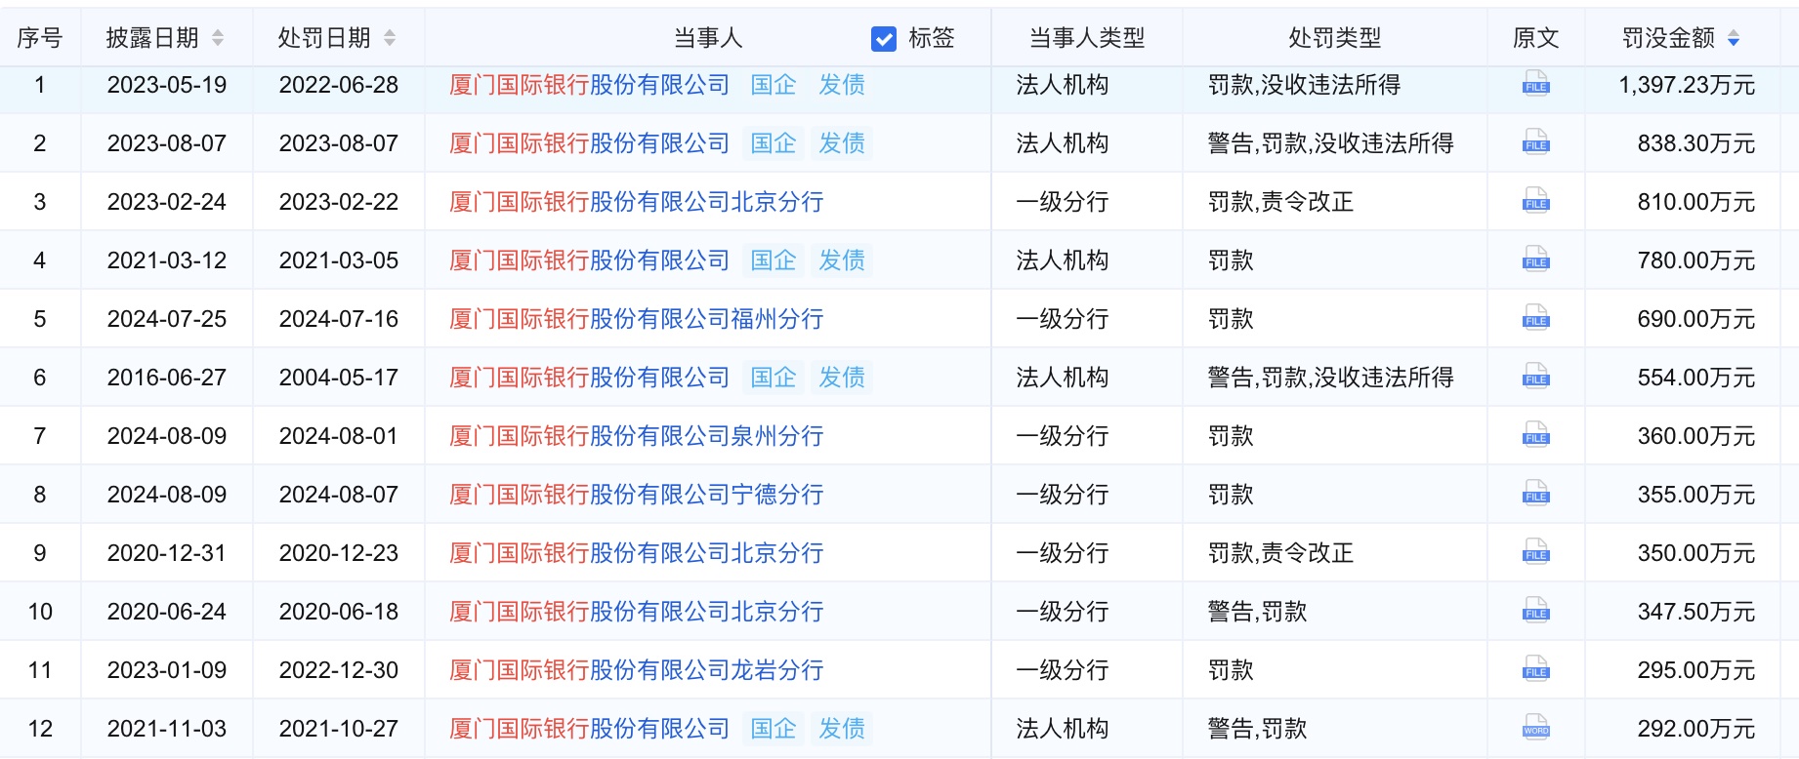Select the 780.00万元 amount cell
Image resolution: width=1799 pixels, height=759 pixels.
coord(1696,260)
